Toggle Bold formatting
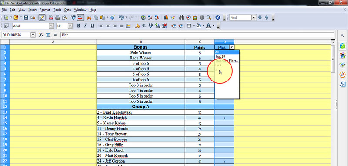The width and height of the screenshot is (348, 166). (79, 26)
